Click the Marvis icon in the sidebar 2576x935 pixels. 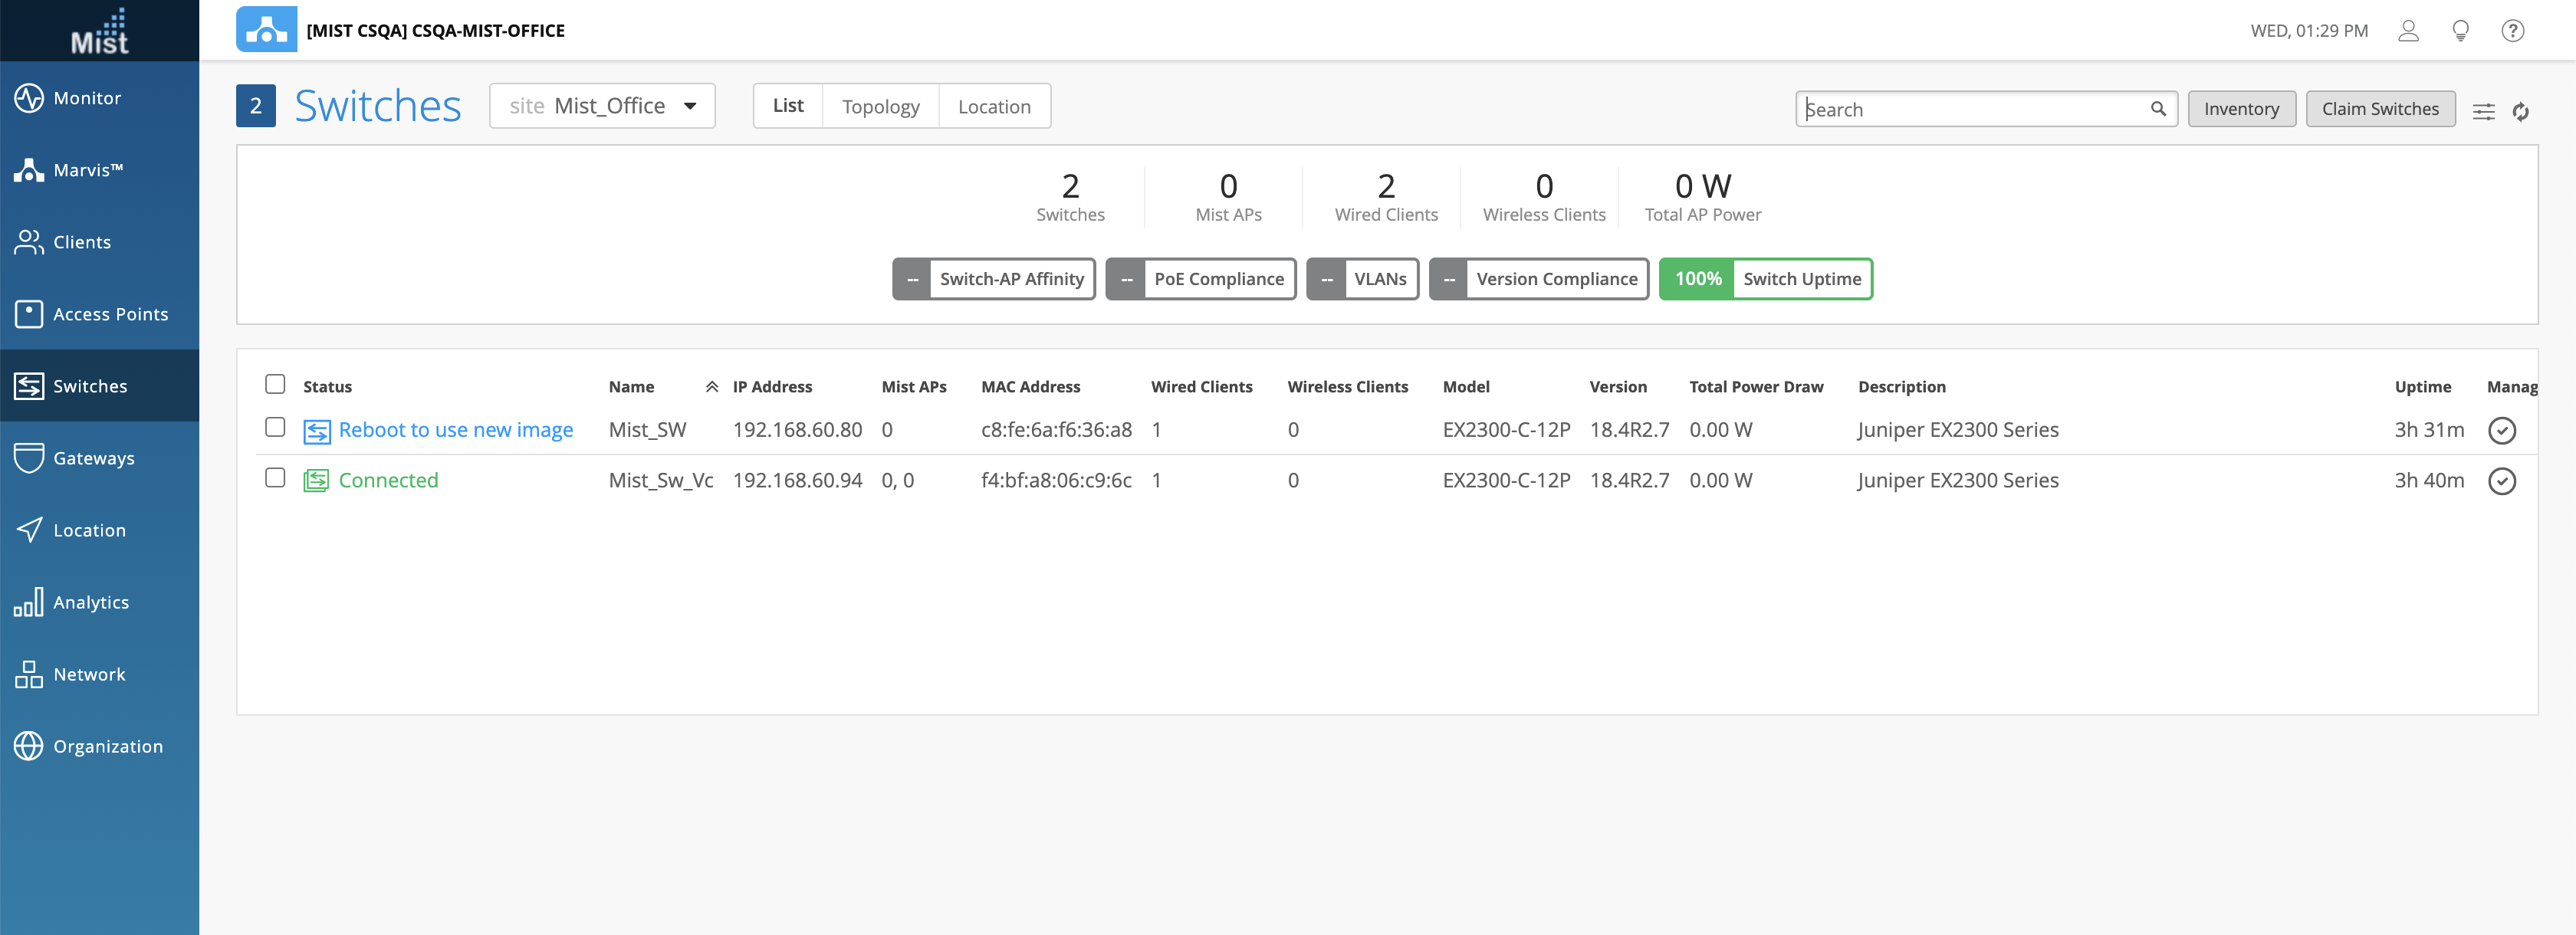29,170
